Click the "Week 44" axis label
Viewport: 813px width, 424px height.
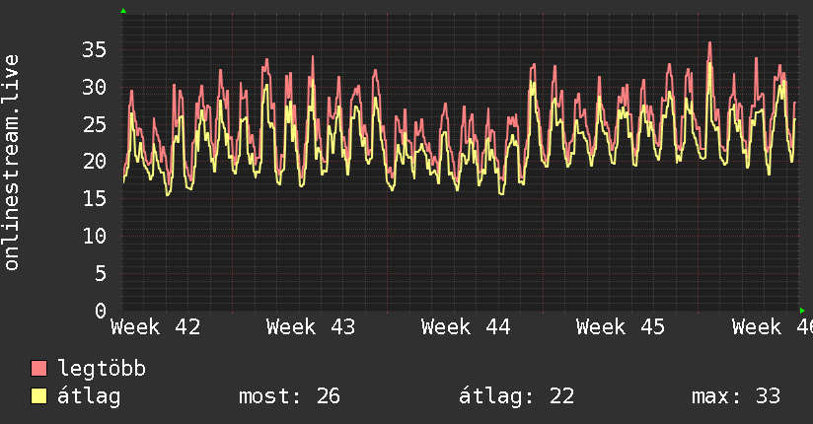click(466, 327)
